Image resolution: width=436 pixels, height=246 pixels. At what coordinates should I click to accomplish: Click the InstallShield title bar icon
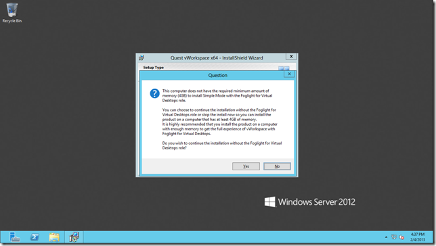coord(141,57)
